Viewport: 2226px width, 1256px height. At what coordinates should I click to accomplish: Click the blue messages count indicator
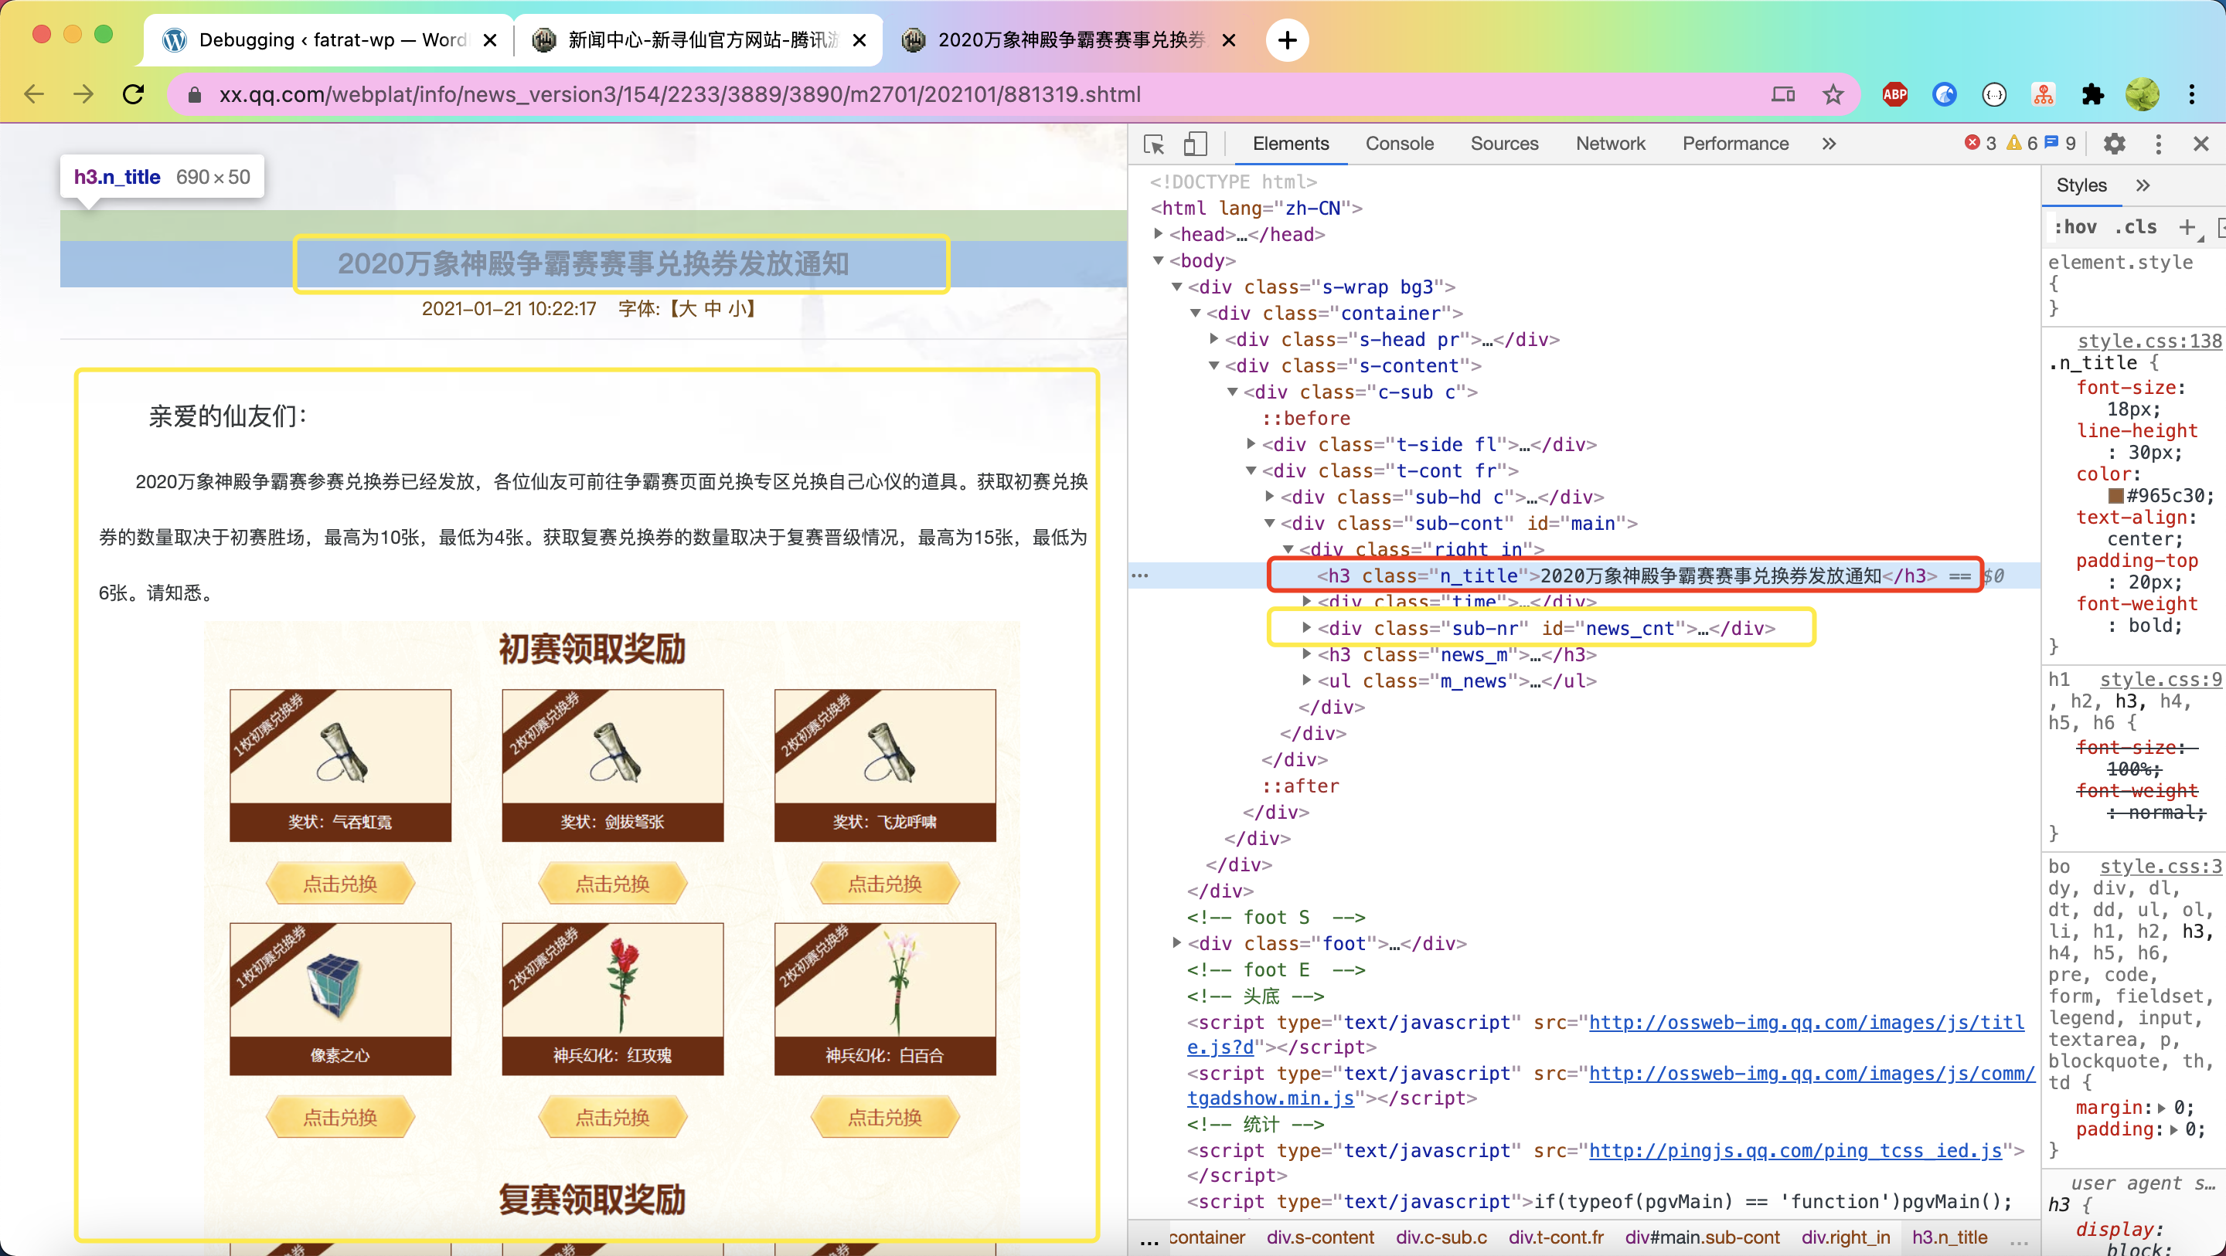point(2060,144)
